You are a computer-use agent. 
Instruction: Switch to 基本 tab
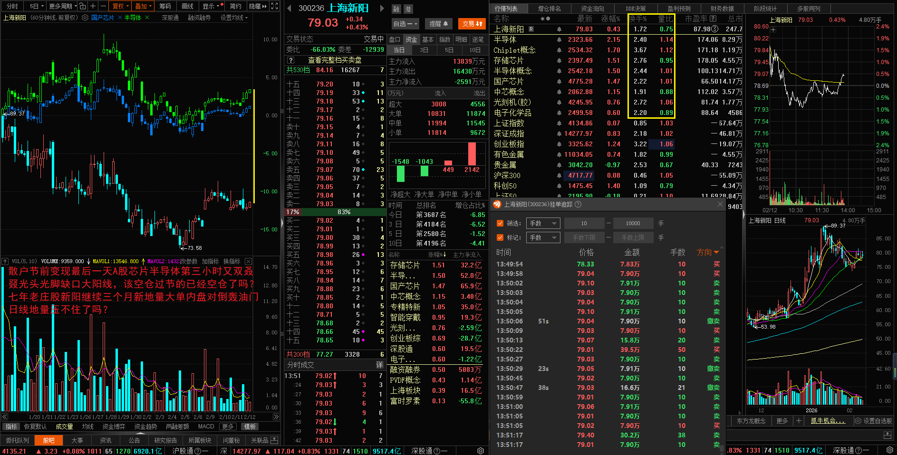click(428, 39)
